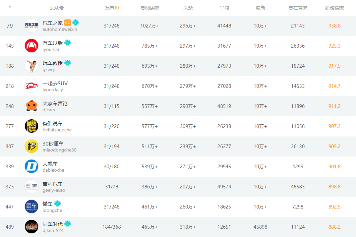The height and width of the screenshot is (237, 356).
Task: Click the 新榜指数 column header
Action: click(334, 8)
